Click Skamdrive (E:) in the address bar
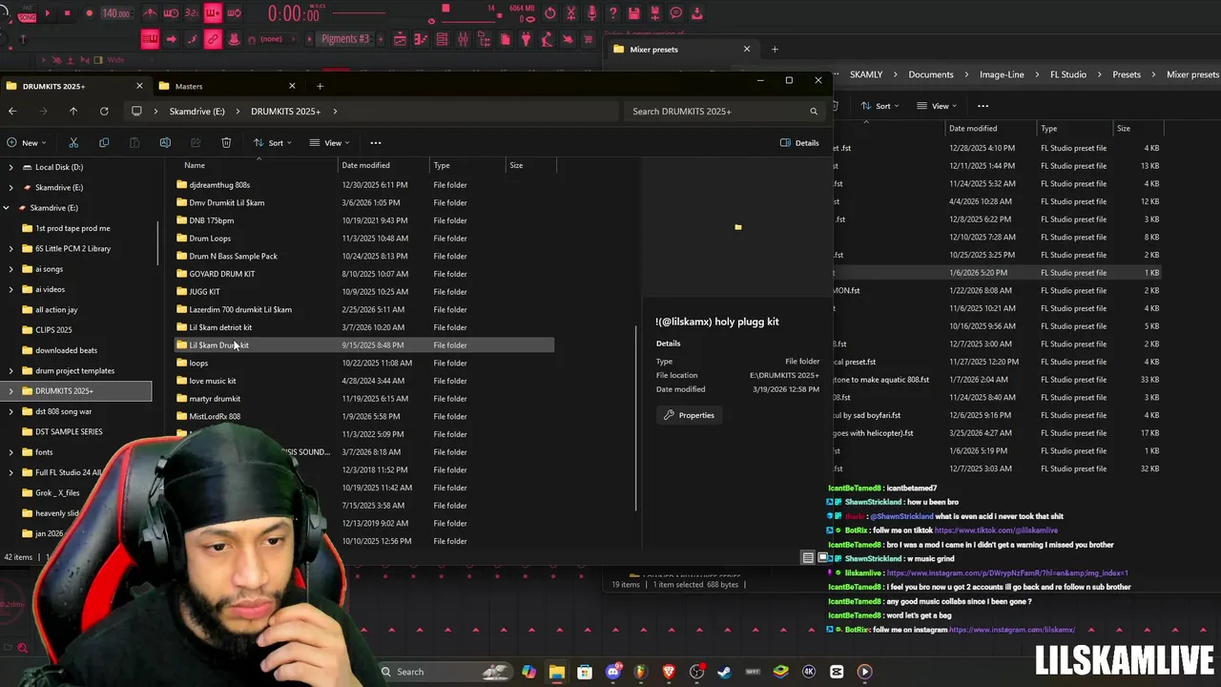 (197, 112)
